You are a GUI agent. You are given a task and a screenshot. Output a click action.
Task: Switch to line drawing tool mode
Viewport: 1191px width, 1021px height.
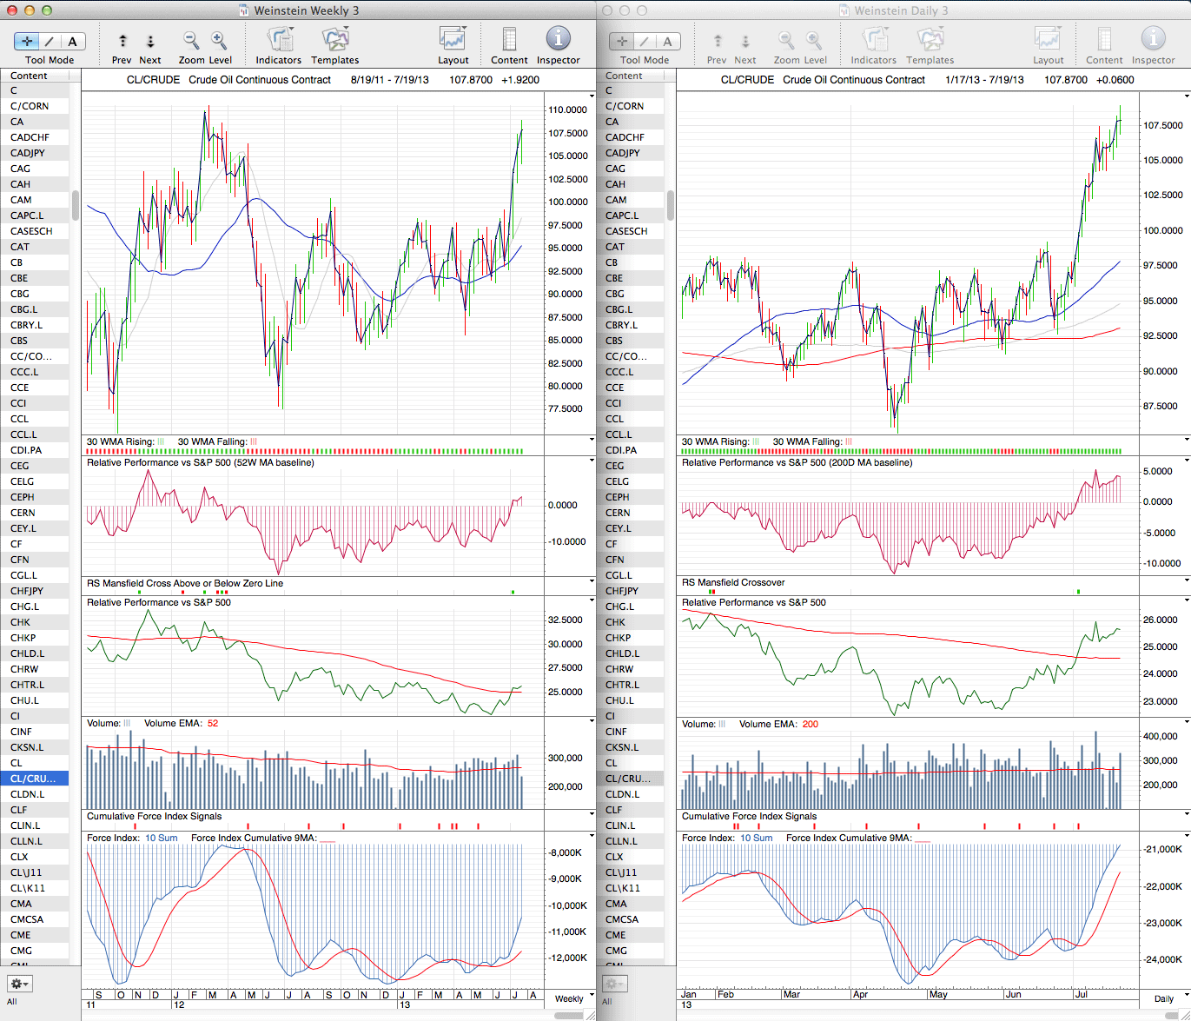coord(50,41)
